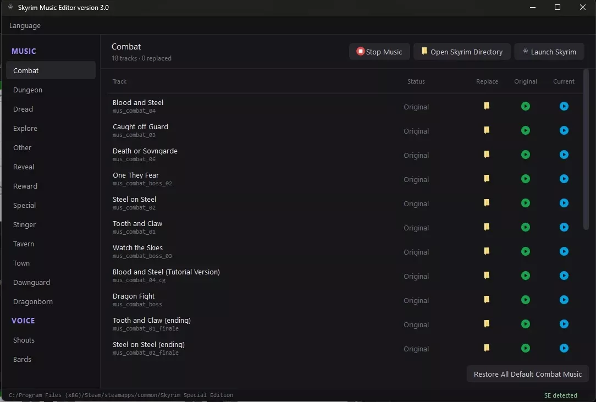This screenshot has height=402, width=596.
Task: Select Reward category
Action: click(x=51, y=186)
